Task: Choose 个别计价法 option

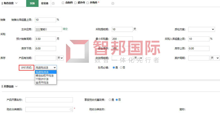Action: (x=46, y=79)
